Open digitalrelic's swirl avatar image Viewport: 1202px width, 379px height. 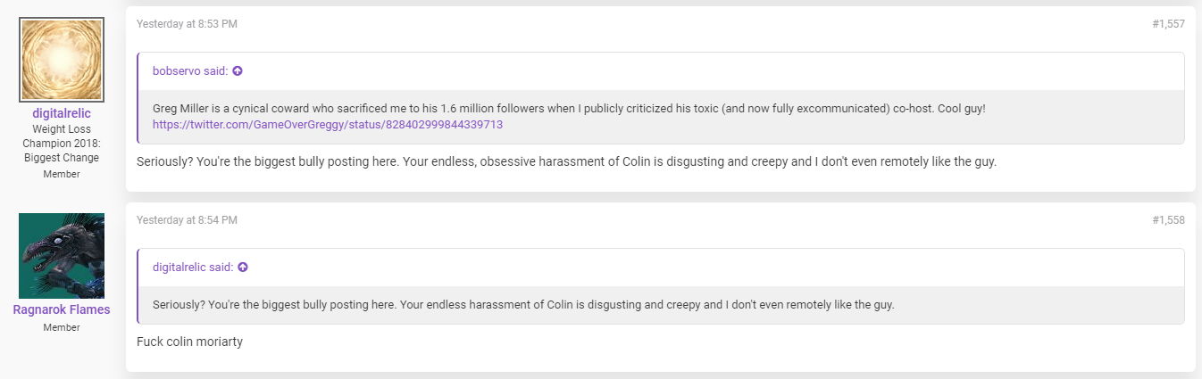tap(62, 60)
